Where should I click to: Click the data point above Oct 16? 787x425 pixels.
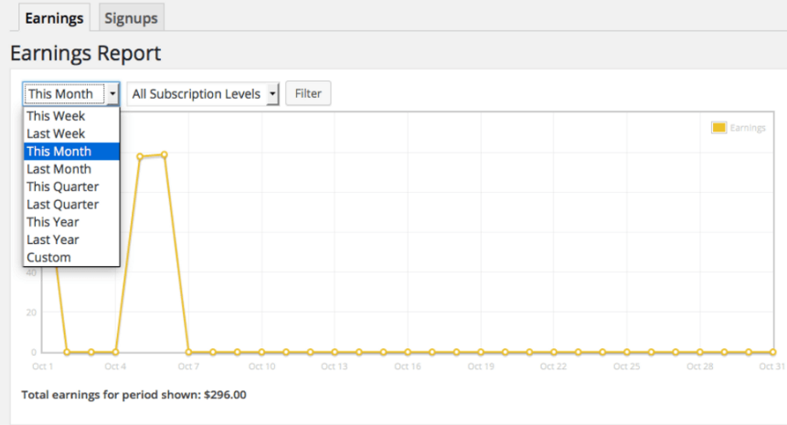(x=408, y=352)
